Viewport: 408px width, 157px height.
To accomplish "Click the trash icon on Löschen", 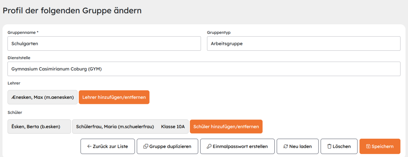I will click(329, 147).
